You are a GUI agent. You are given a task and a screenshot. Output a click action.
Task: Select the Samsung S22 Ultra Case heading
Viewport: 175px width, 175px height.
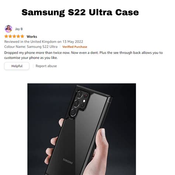coord(80,12)
